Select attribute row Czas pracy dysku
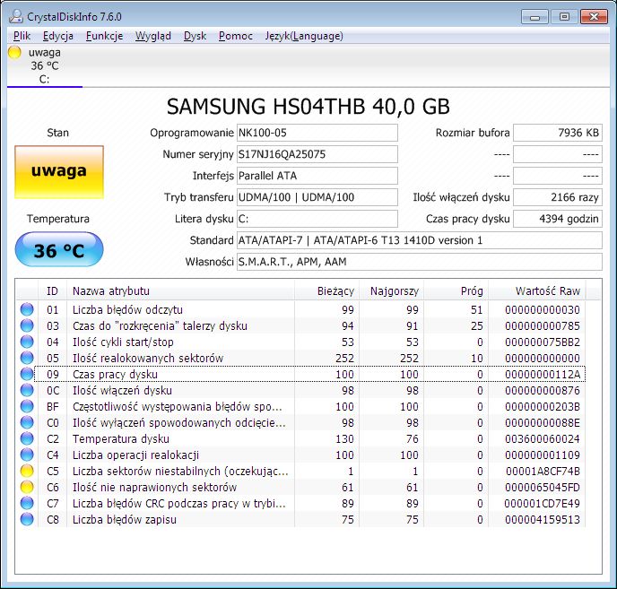Screen dimensions: 617x589 [x=301, y=374]
